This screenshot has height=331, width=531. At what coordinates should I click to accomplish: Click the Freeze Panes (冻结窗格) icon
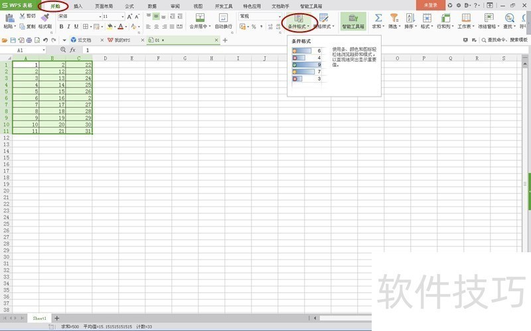[x=489, y=18]
